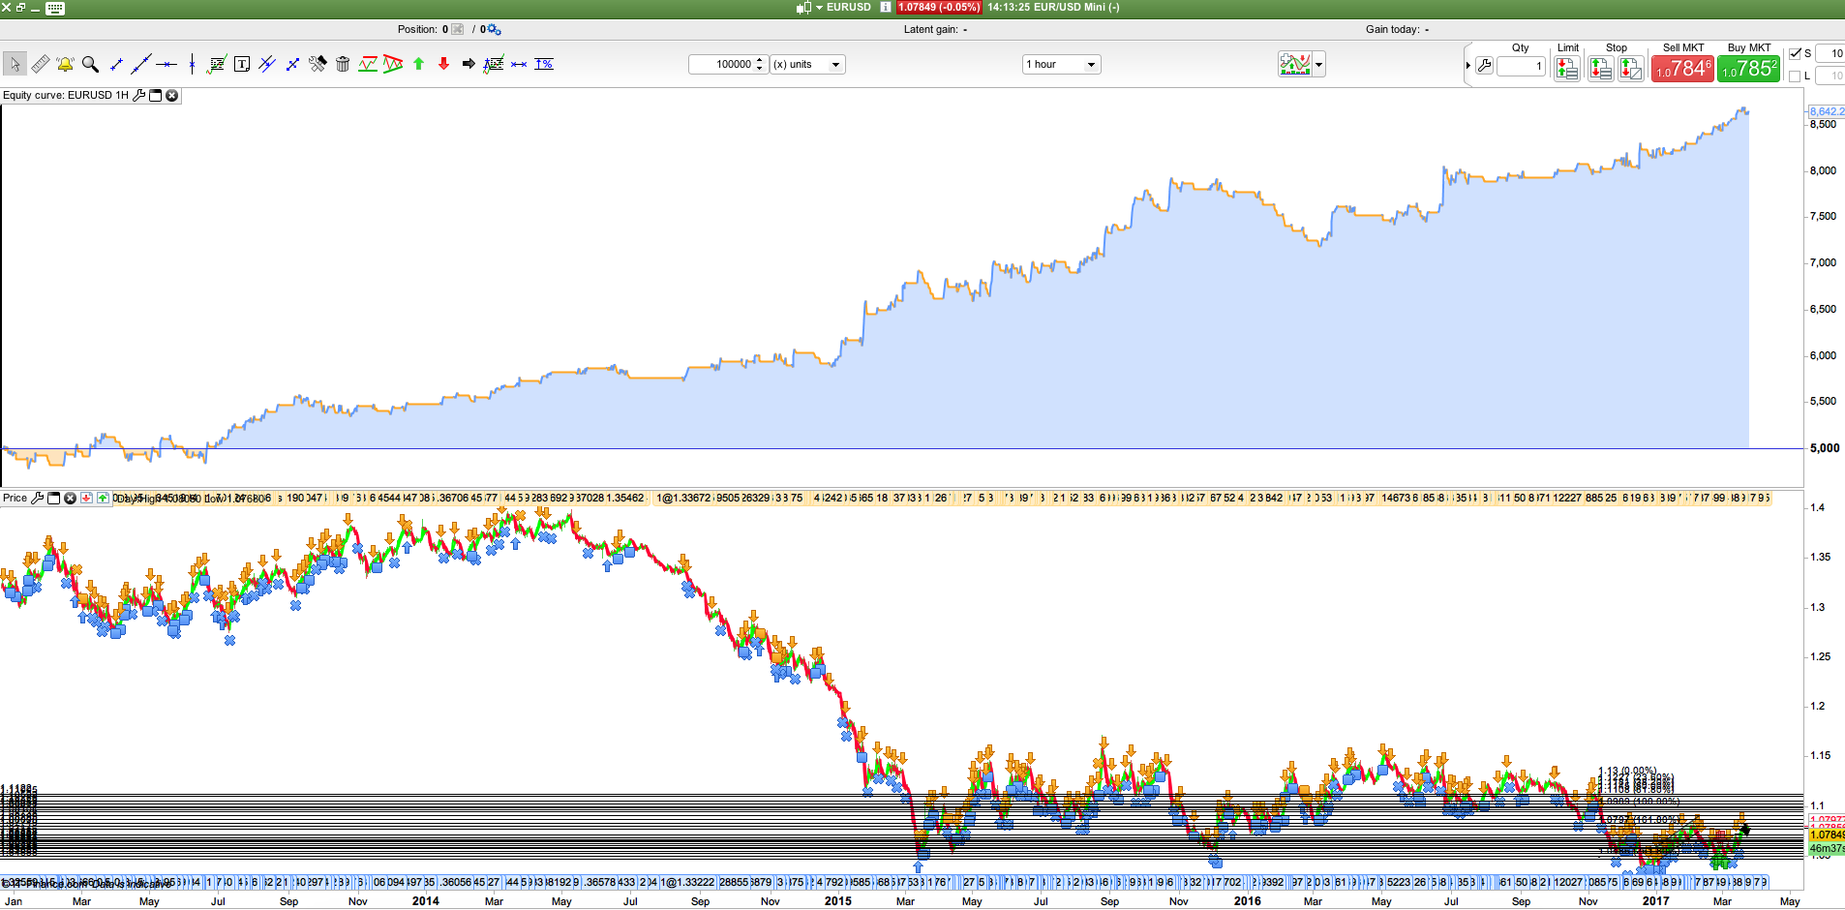Open the chart indicators and strategies button
The image size is (1845, 910).
pyautogui.click(x=1295, y=65)
